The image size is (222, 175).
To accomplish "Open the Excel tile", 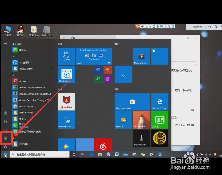I will (x=99, y=79).
